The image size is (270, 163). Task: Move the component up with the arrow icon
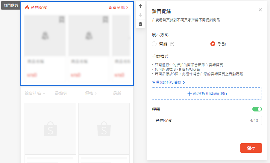pos(140,6)
